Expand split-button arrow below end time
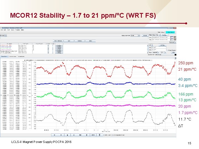Viewport: 199px width, 149px height. tap(176, 42)
